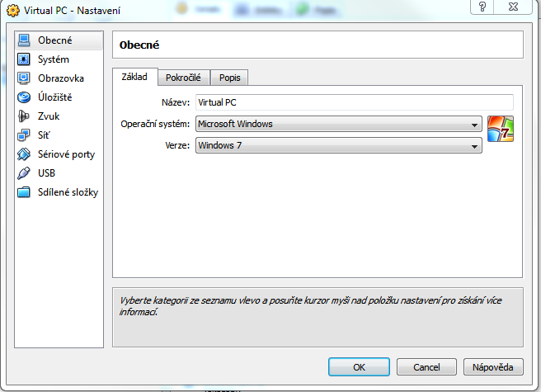Confirm settings with OK button
The image size is (541, 392).
coord(360,366)
